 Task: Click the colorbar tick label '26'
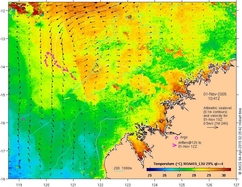(x=164, y=175)
